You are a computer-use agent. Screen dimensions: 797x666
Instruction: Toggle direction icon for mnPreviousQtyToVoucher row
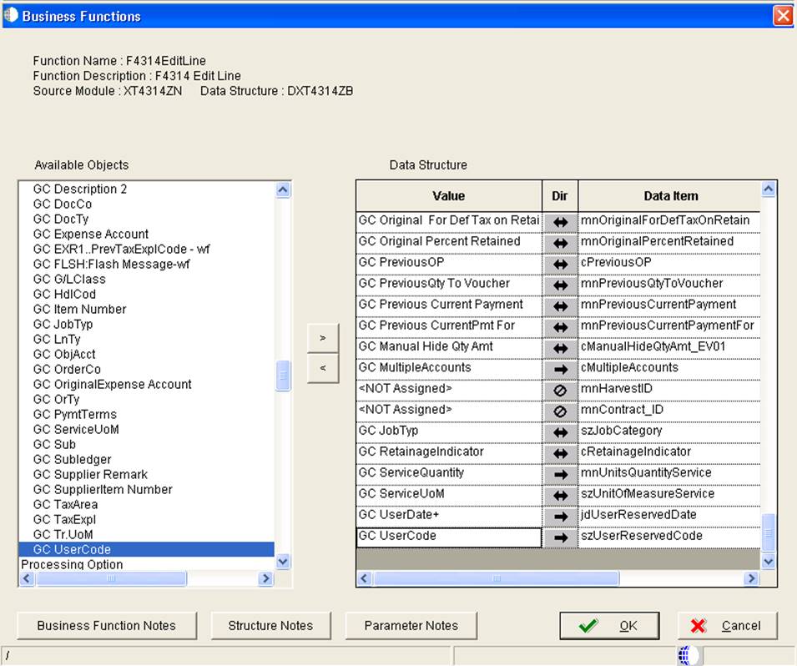(560, 285)
